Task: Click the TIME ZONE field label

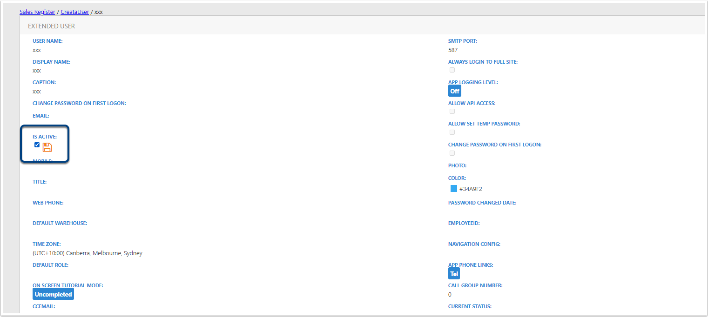Action: click(47, 244)
